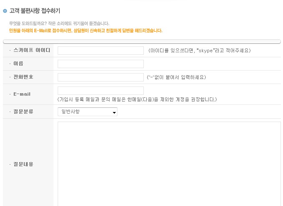The height and width of the screenshot is (206, 283).
Task: Click the 스카이프 아이디 row label
Action: click(32, 50)
